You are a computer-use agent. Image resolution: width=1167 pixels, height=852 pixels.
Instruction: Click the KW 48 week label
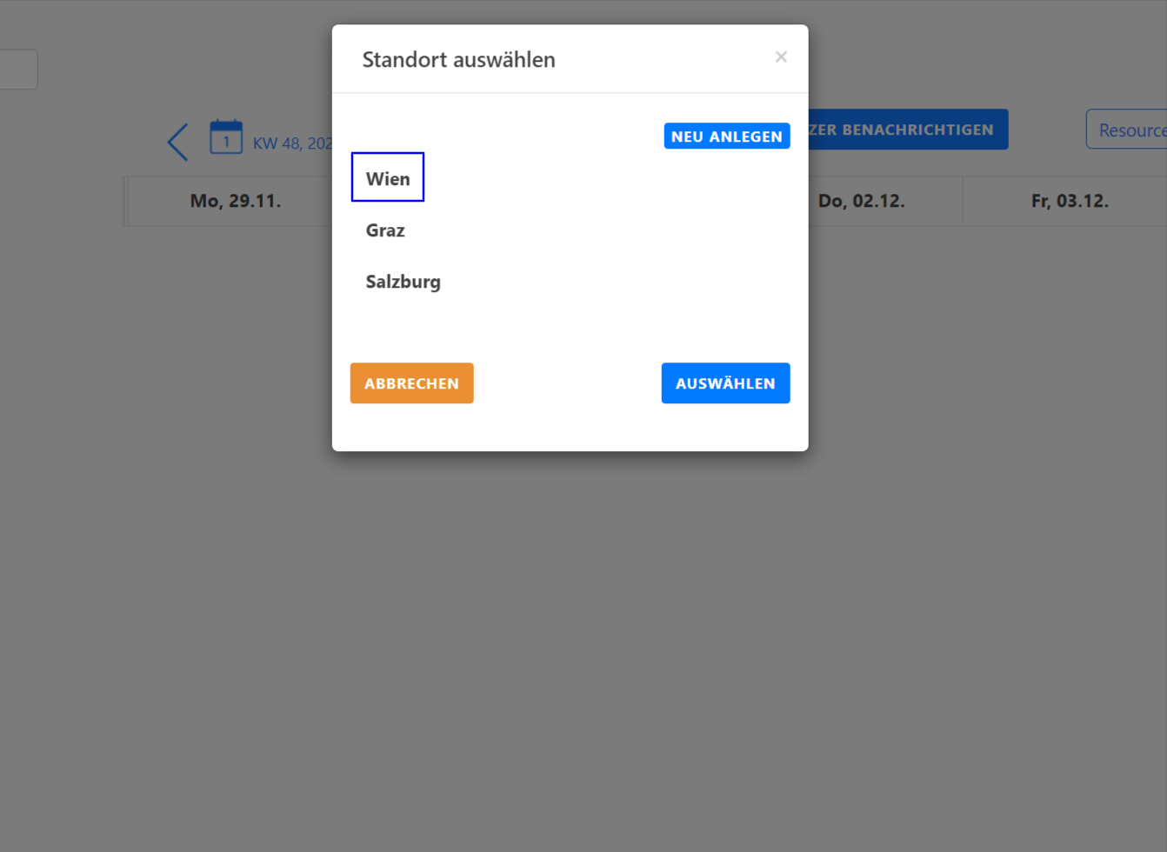click(x=291, y=143)
